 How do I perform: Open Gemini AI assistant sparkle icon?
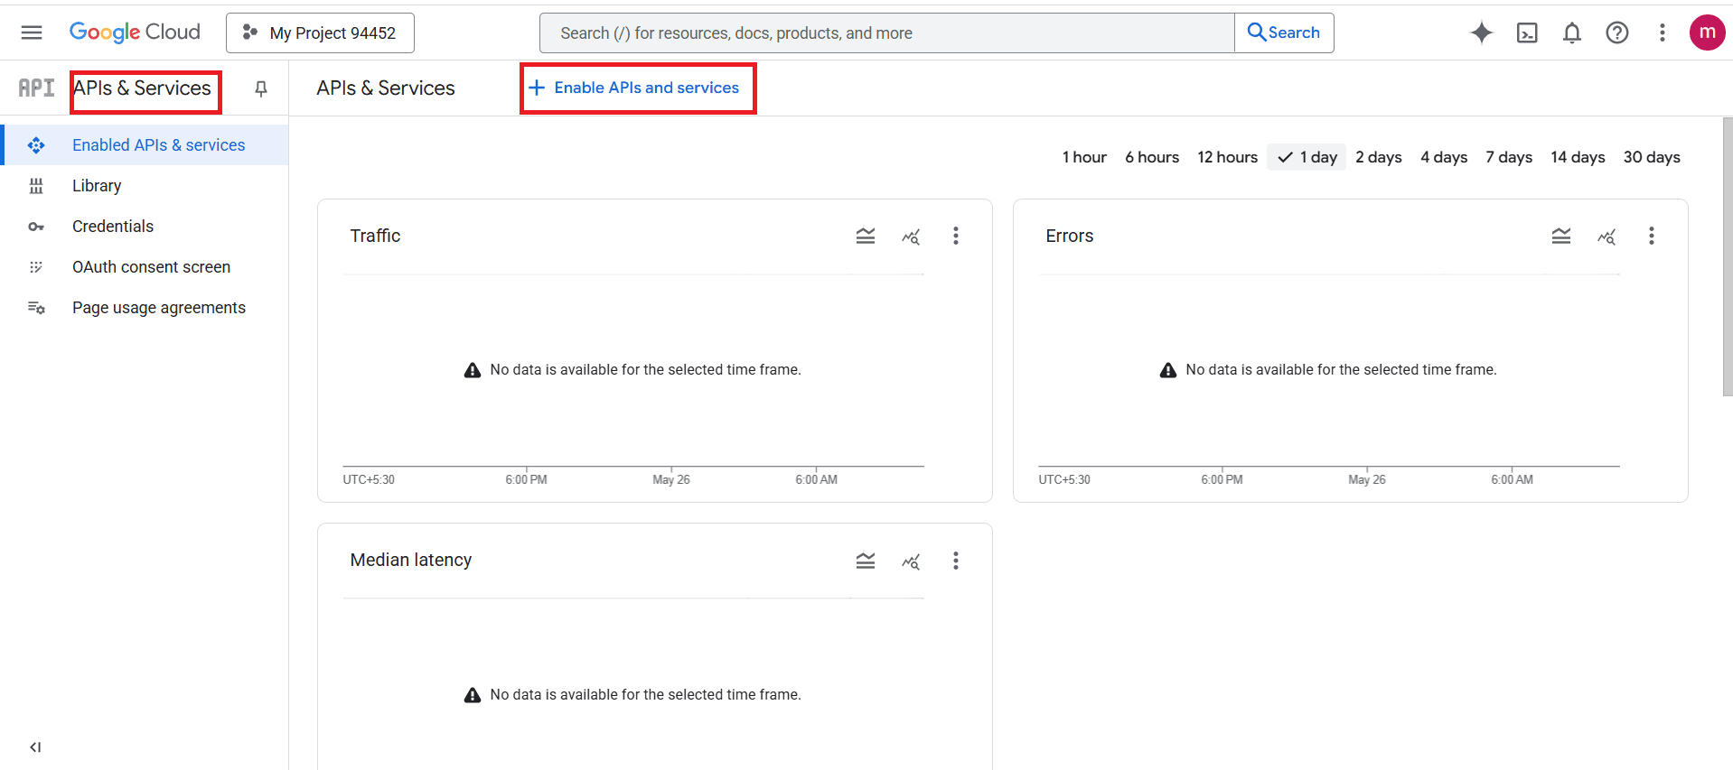[x=1481, y=32]
